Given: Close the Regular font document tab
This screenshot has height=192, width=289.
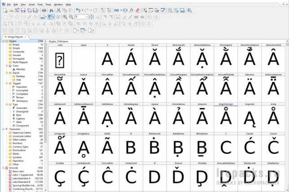Looking at the screenshot, I should [x=26, y=37].
